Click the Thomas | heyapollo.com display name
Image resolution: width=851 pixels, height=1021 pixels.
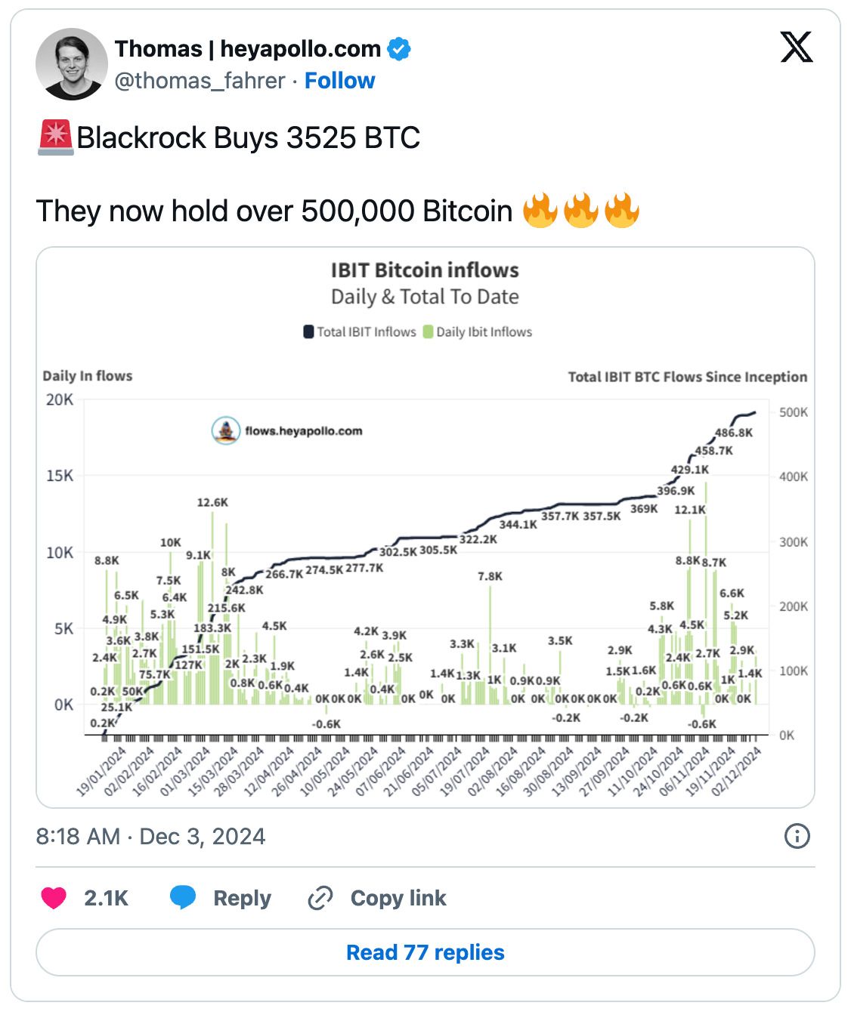248,49
